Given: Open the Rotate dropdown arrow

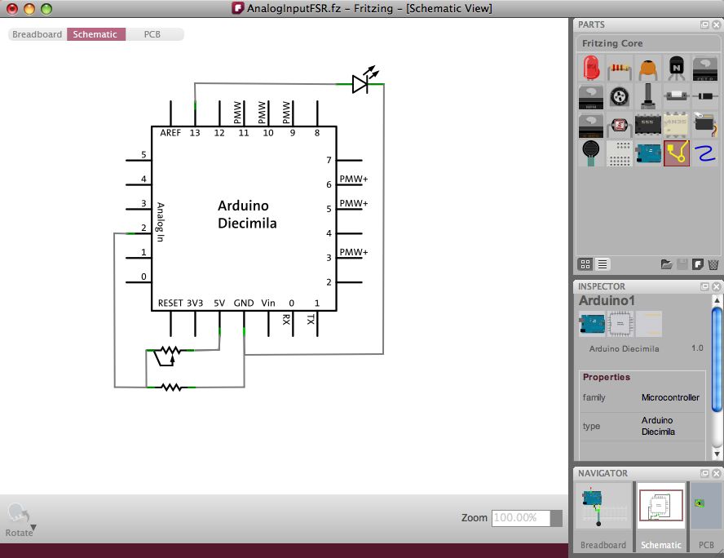Looking at the screenshot, I should 33,528.
